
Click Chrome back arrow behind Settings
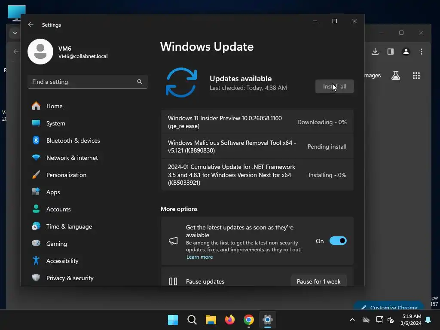(16, 52)
